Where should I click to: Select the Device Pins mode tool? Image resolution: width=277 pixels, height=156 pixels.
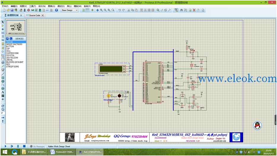pos(3,52)
